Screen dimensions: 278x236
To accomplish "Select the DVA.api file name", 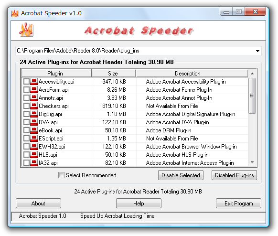I will [x=48, y=122].
